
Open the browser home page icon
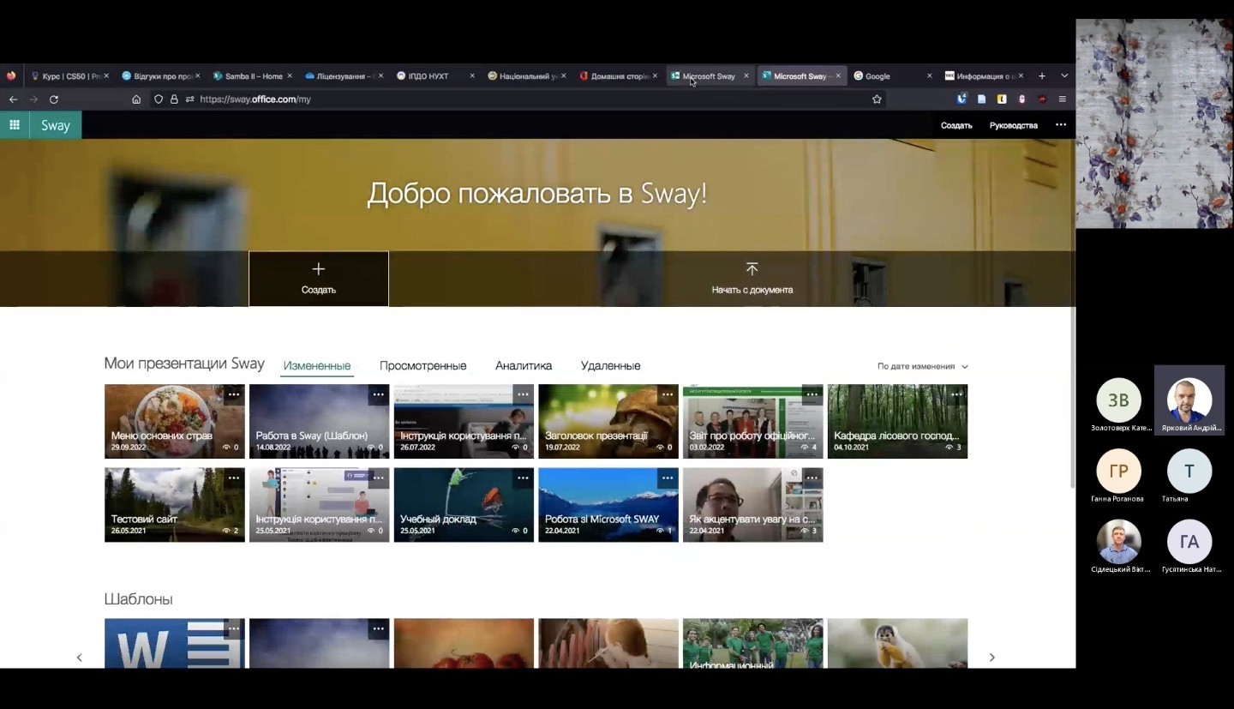pyautogui.click(x=136, y=99)
